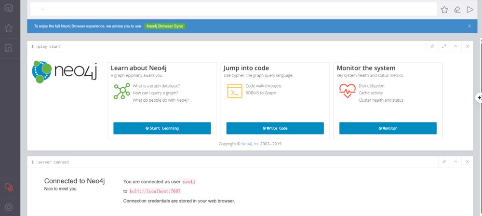This screenshot has width=482, height=216.
Task: Click "Disk utilization" text
Action: click(371, 86)
